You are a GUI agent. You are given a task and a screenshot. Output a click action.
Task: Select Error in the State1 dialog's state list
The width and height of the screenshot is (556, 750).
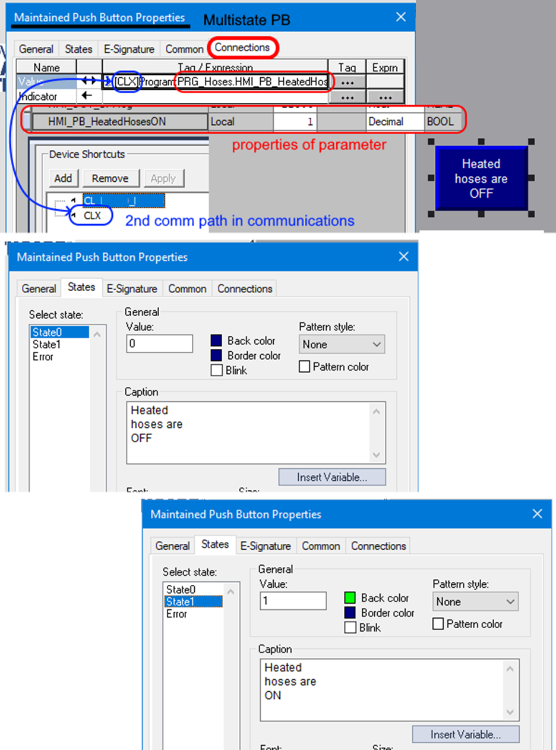click(176, 614)
